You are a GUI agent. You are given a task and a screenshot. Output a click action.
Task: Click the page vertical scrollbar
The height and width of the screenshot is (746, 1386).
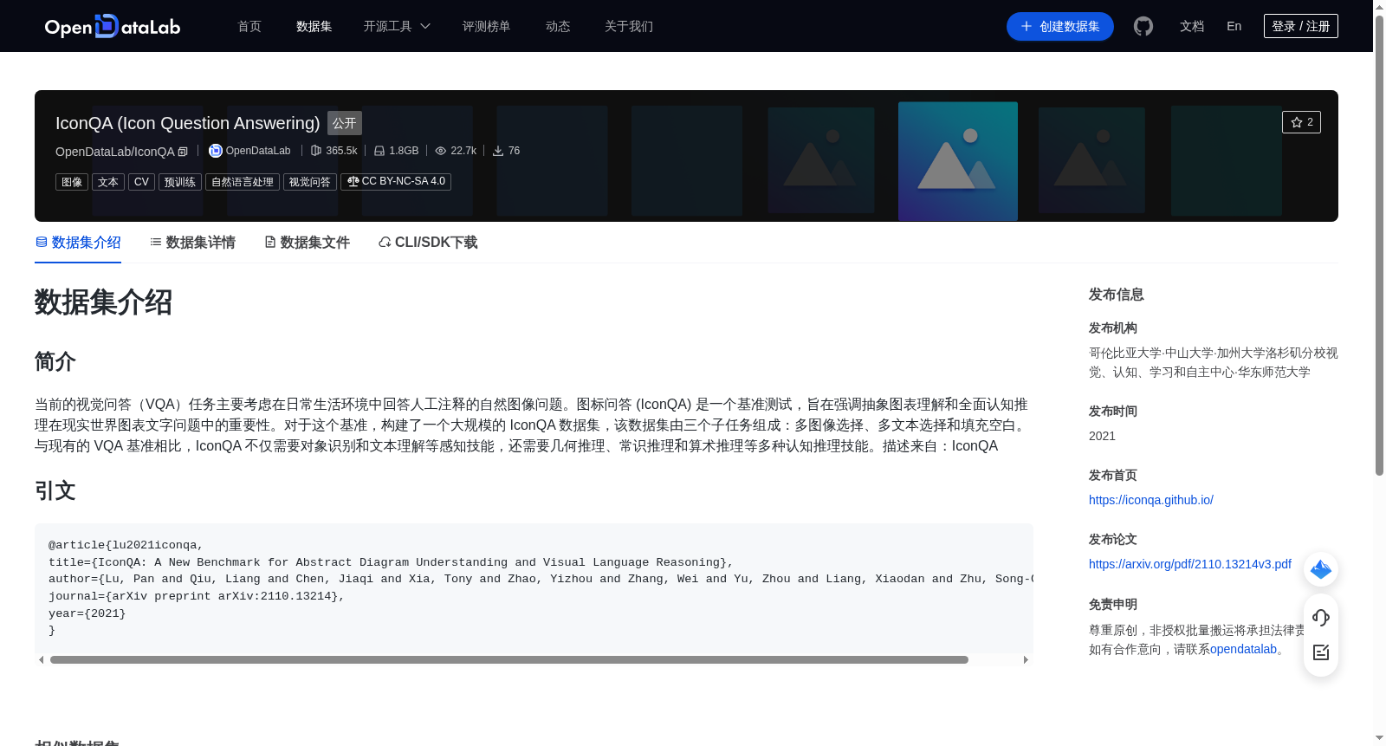click(x=1379, y=245)
